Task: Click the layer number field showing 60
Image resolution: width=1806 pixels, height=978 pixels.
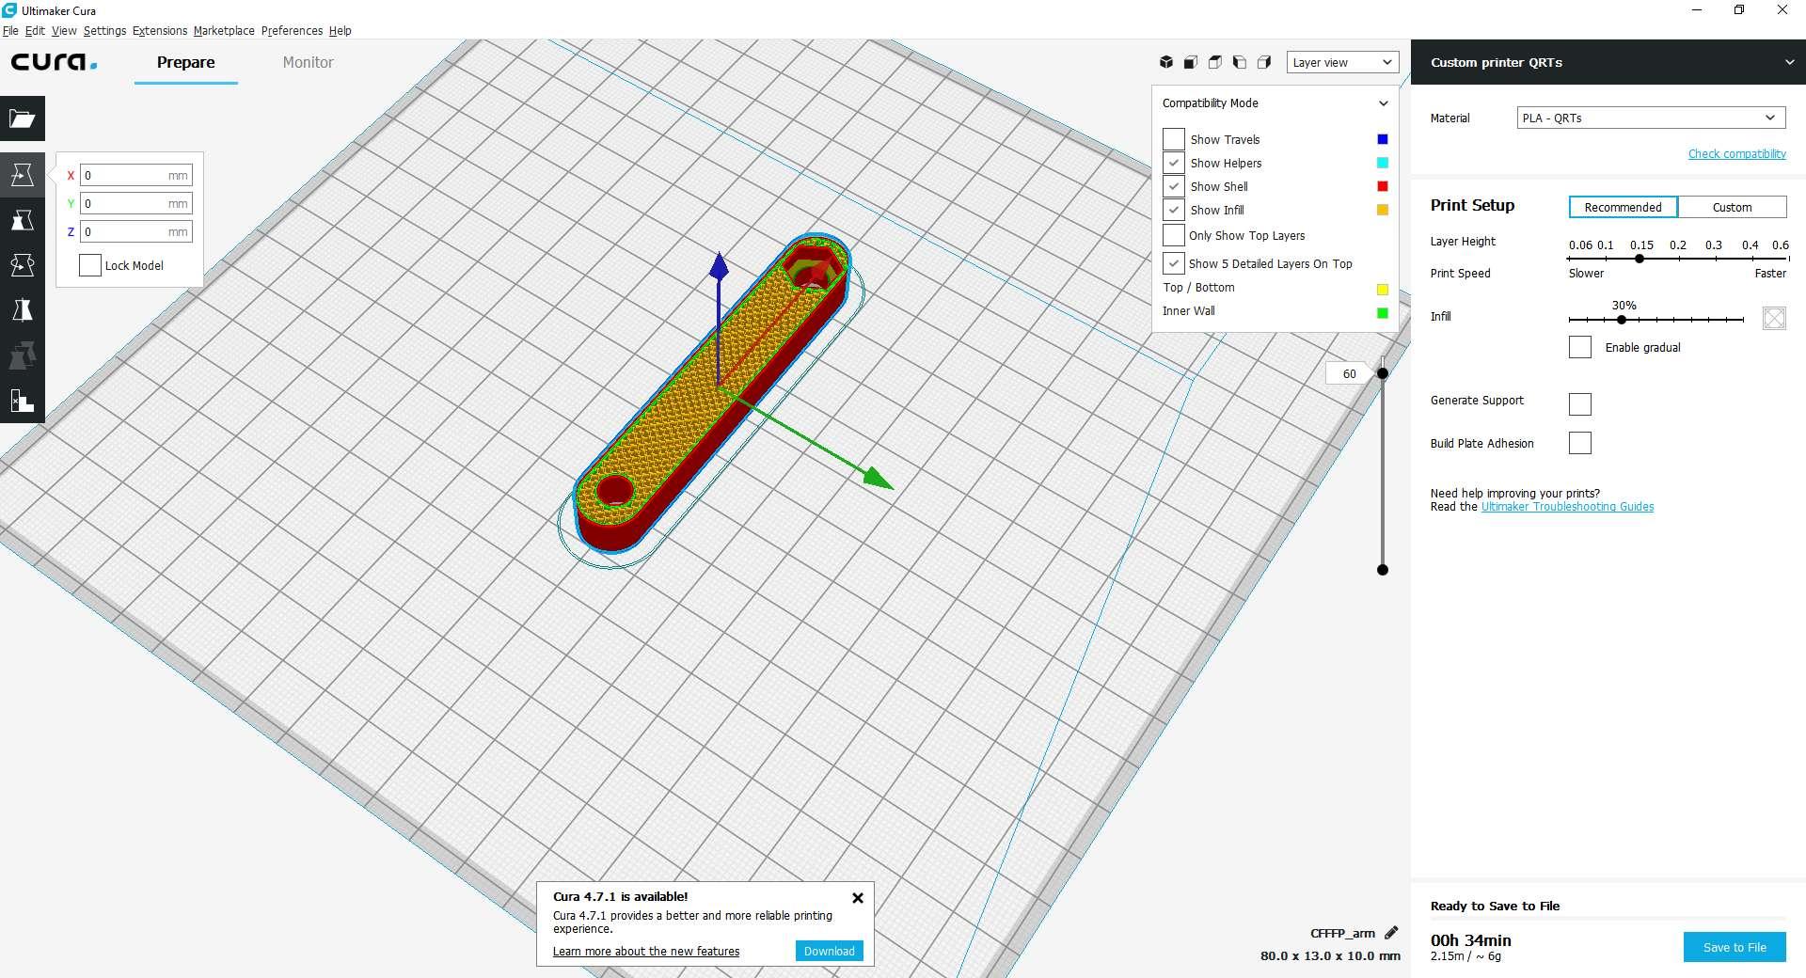Action: [1349, 373]
